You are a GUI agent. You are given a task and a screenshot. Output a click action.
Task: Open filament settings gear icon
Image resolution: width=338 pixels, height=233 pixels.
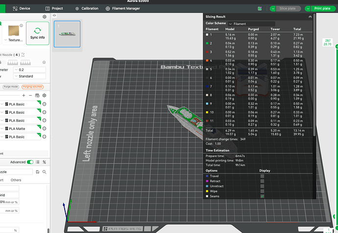[x=45, y=96]
